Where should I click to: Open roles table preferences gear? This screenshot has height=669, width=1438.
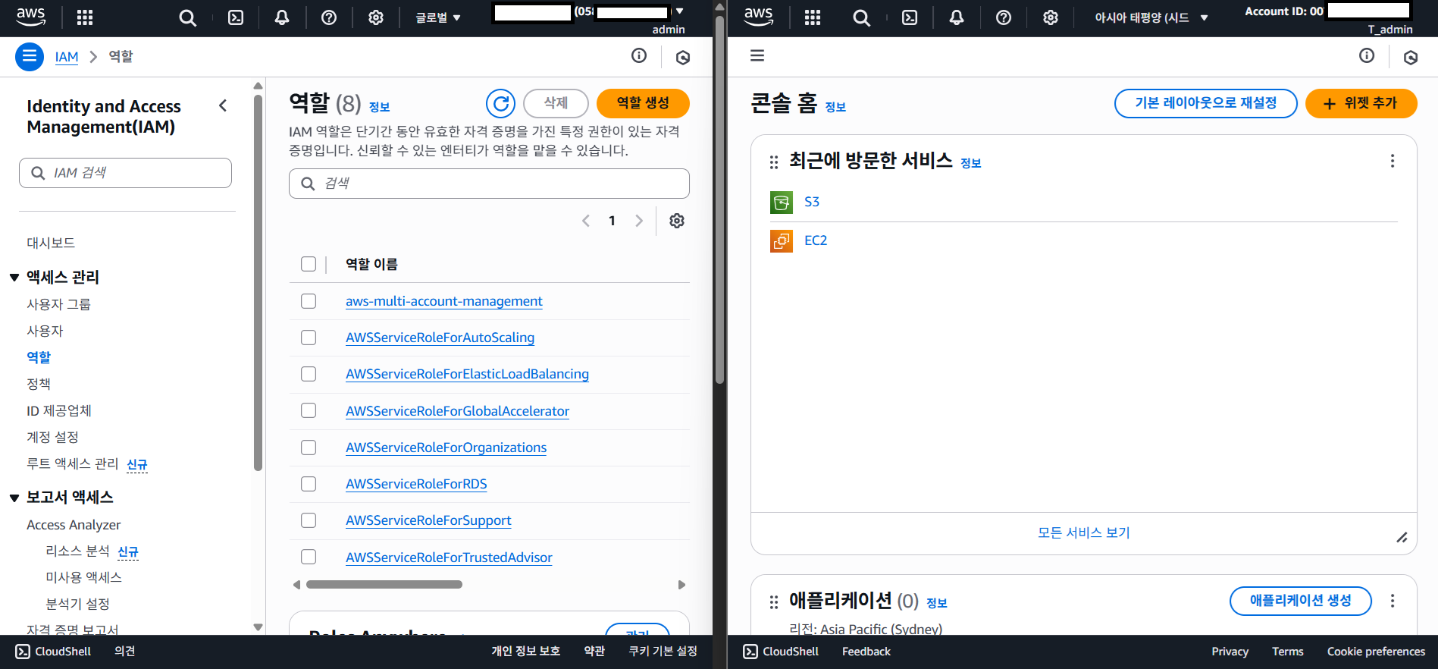pos(677,221)
